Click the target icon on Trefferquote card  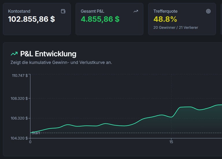click(x=208, y=11)
